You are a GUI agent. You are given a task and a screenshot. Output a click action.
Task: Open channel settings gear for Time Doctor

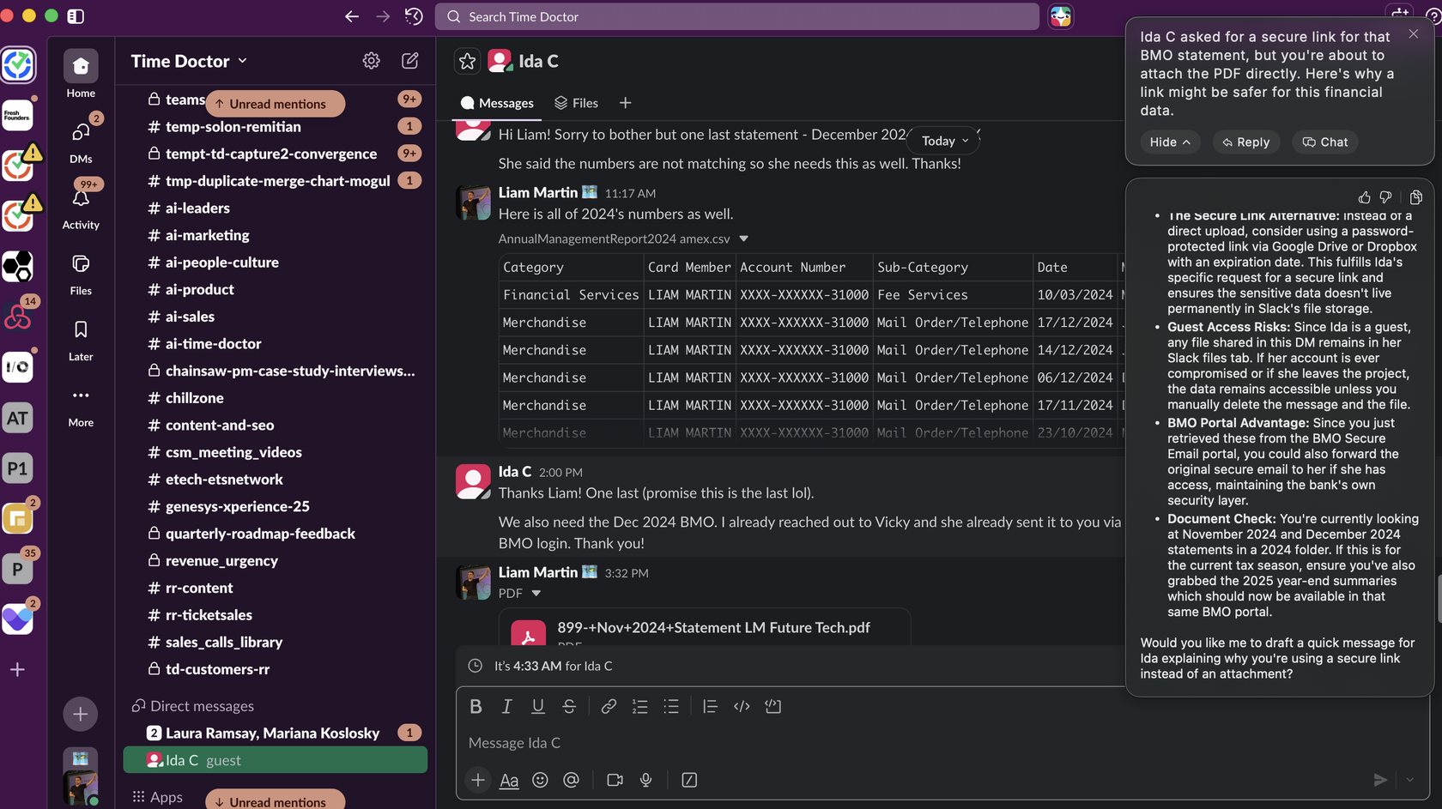[371, 60]
